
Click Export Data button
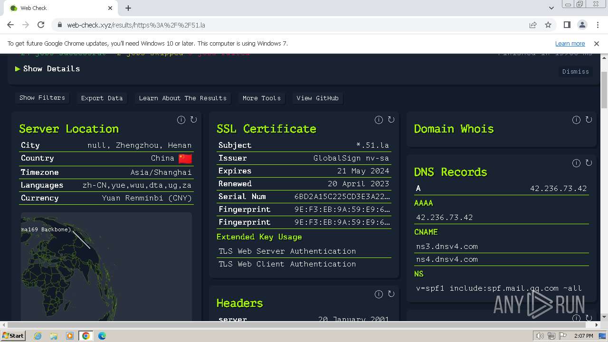(102, 98)
